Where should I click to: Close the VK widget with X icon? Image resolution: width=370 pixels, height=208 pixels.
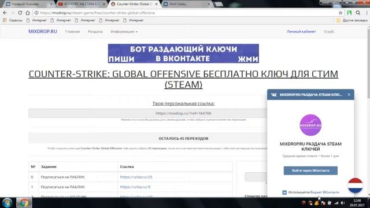[349, 95]
